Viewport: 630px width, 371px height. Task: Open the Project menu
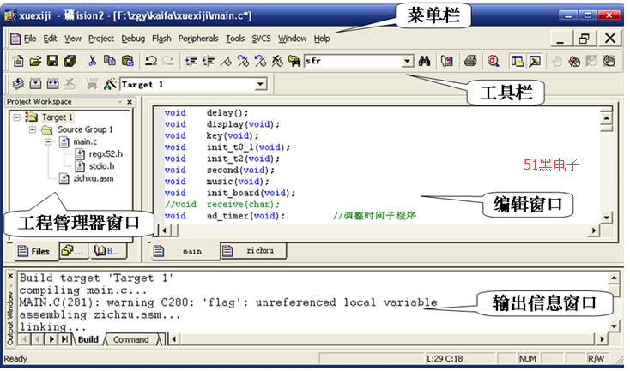pyautogui.click(x=100, y=39)
